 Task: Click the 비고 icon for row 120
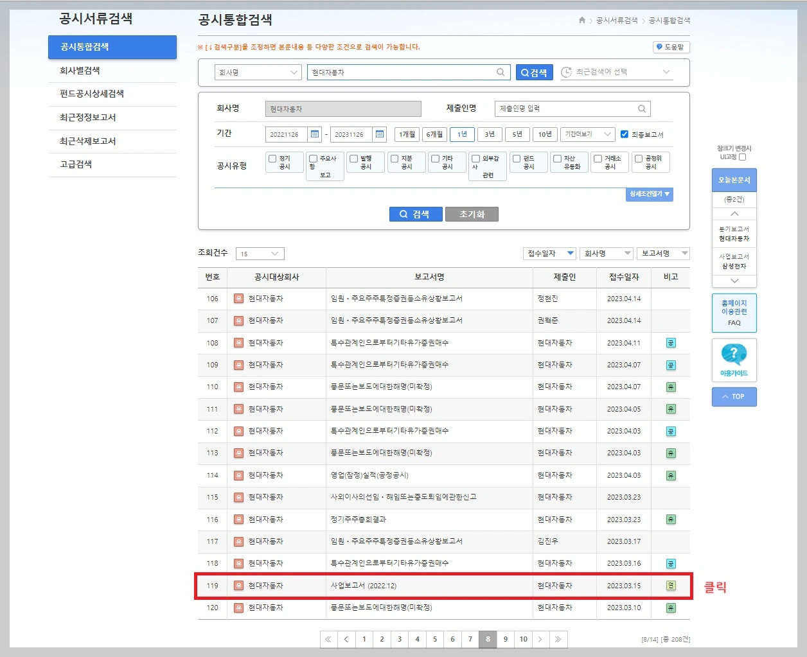click(671, 608)
